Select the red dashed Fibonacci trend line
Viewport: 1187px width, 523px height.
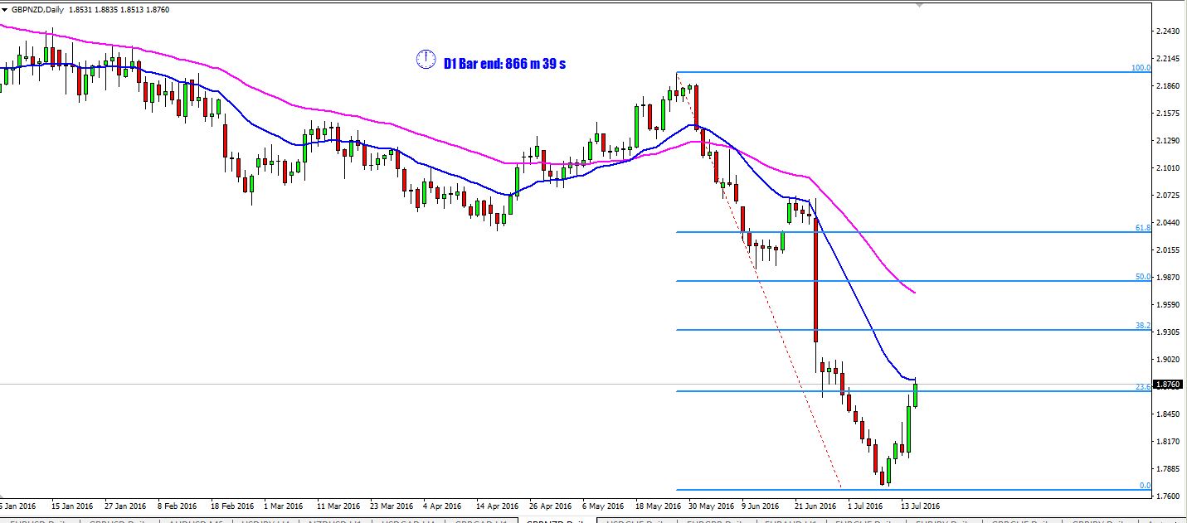pyautogui.click(x=761, y=281)
